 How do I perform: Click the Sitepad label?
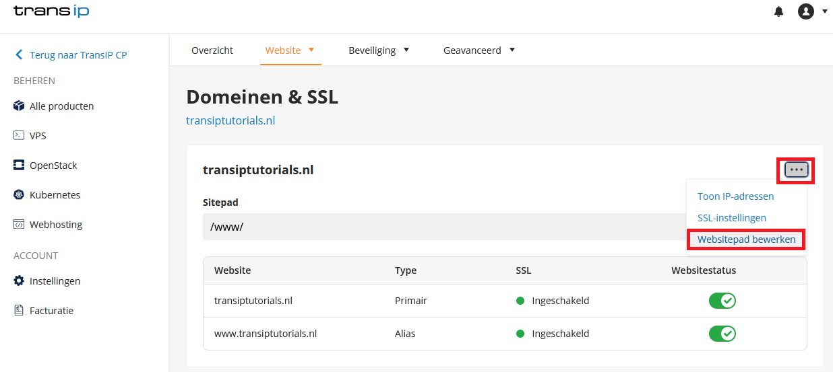220,202
